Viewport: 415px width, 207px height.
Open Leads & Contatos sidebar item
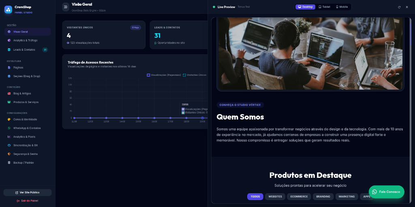28,50
